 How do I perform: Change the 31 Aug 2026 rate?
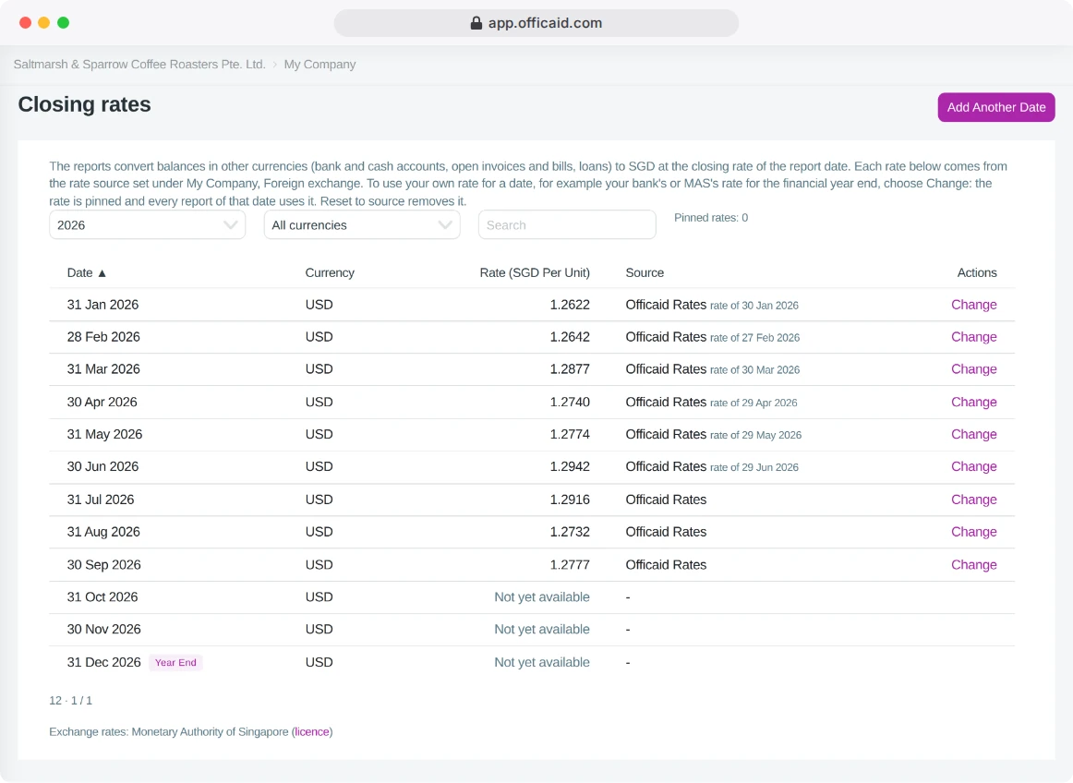click(x=974, y=532)
